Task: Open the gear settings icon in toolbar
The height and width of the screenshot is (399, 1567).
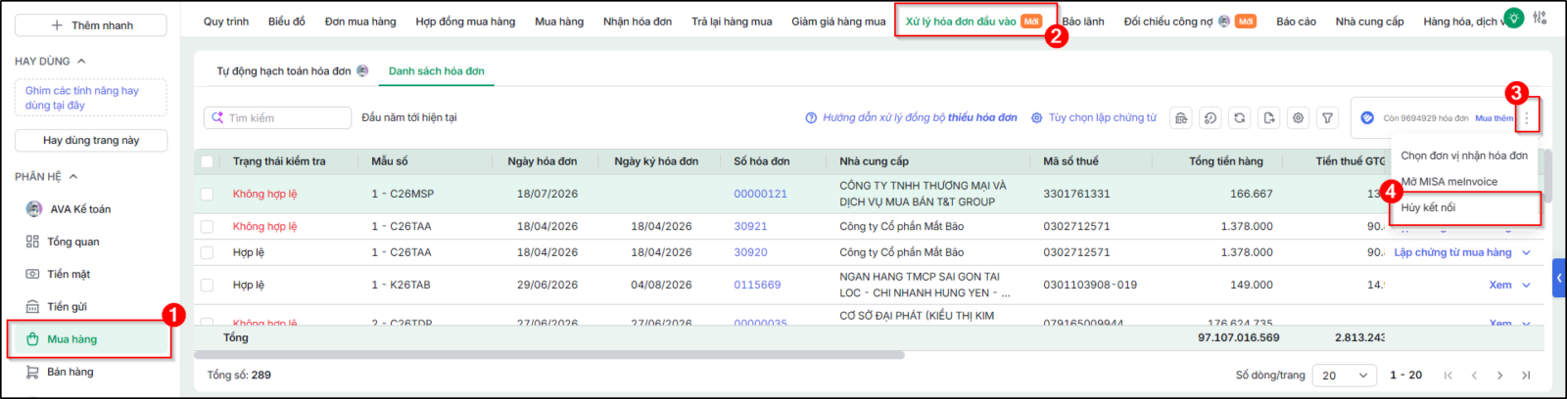Action: click(x=1298, y=118)
